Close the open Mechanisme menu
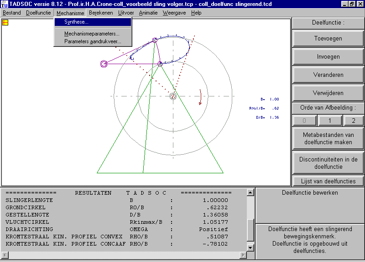365x262 pixels. click(x=70, y=13)
